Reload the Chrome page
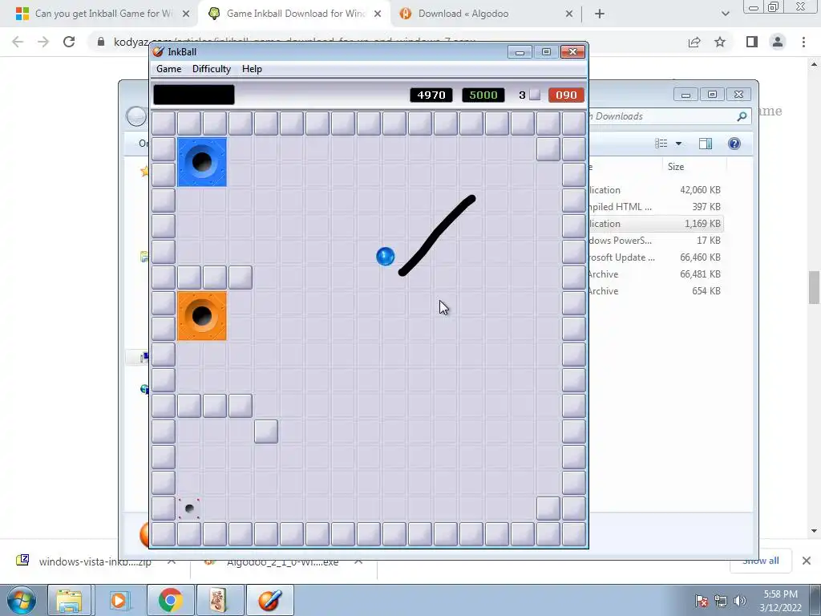This screenshot has height=616, width=821. click(x=69, y=42)
